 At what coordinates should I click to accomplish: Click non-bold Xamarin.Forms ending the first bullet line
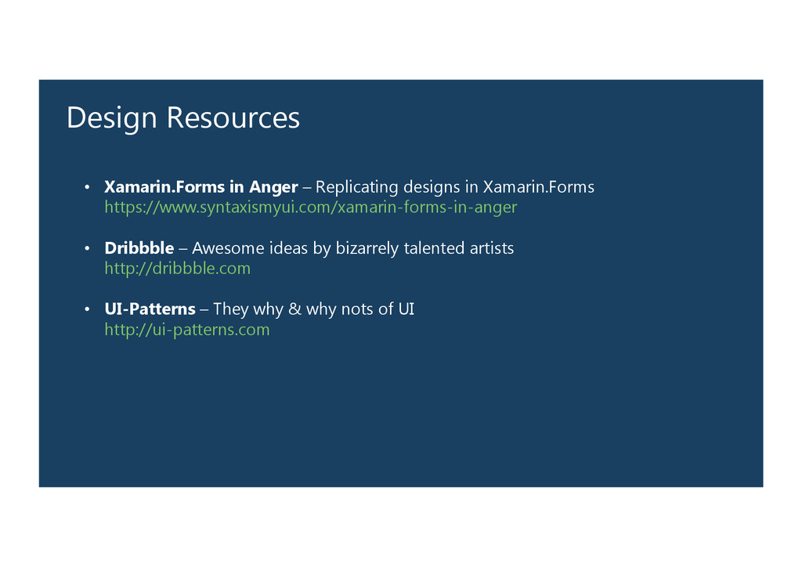(538, 187)
